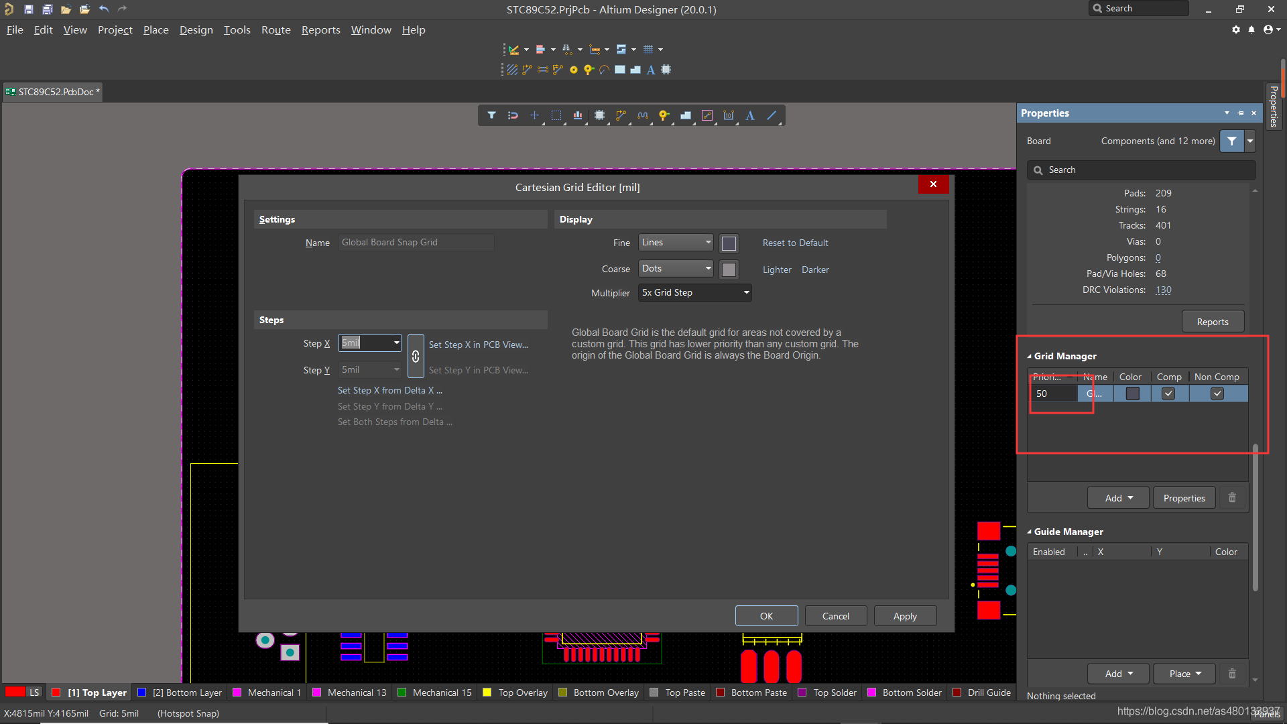Expand the Step X value dropdown
Screen dimensions: 1287x724
[396, 343]
